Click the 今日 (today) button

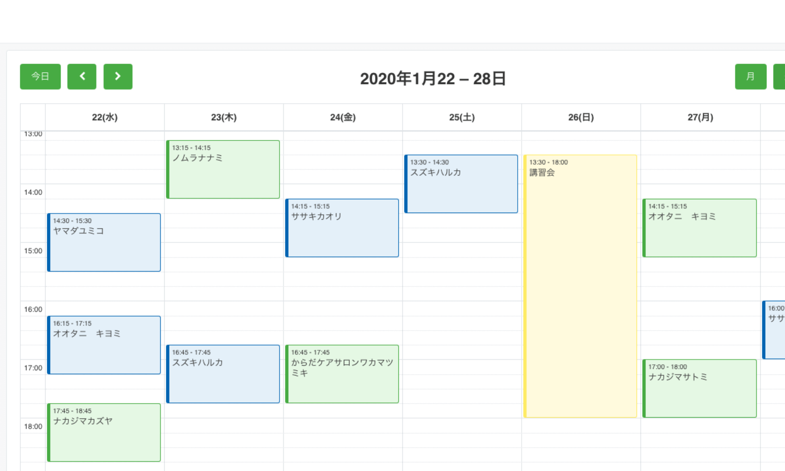pyautogui.click(x=40, y=77)
